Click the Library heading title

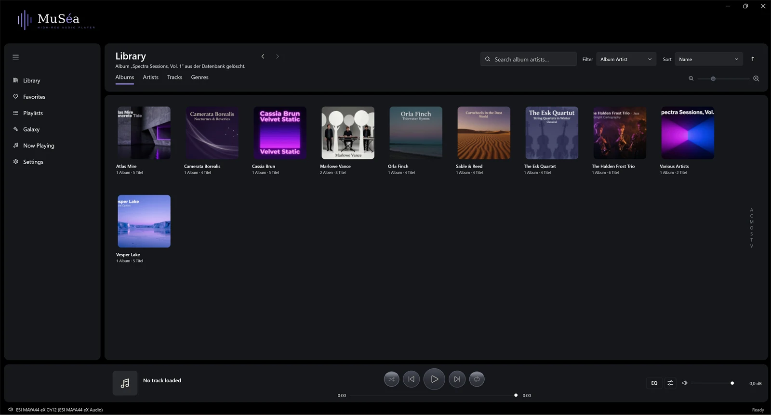tap(131, 56)
